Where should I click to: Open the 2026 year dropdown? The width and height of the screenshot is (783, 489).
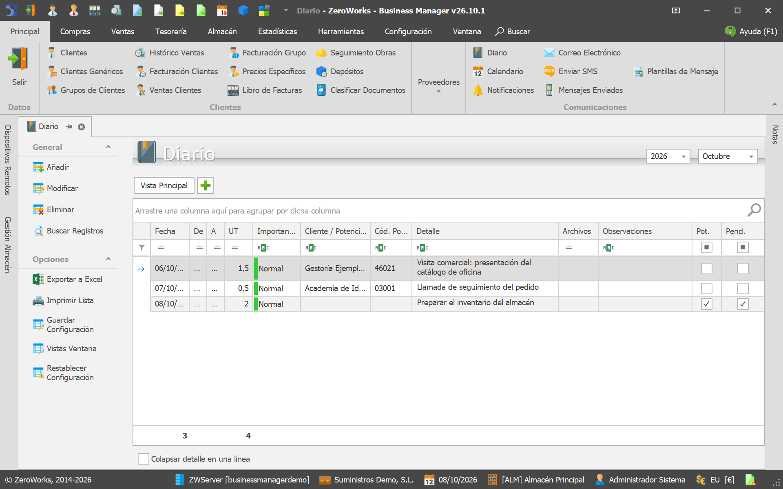coord(683,156)
